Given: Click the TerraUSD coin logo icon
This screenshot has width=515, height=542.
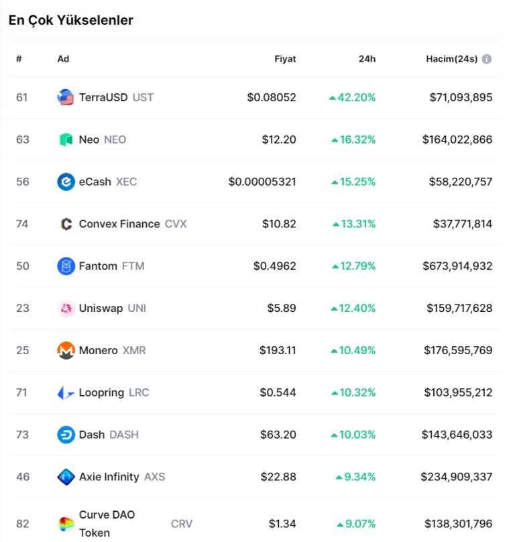Looking at the screenshot, I should point(66,97).
